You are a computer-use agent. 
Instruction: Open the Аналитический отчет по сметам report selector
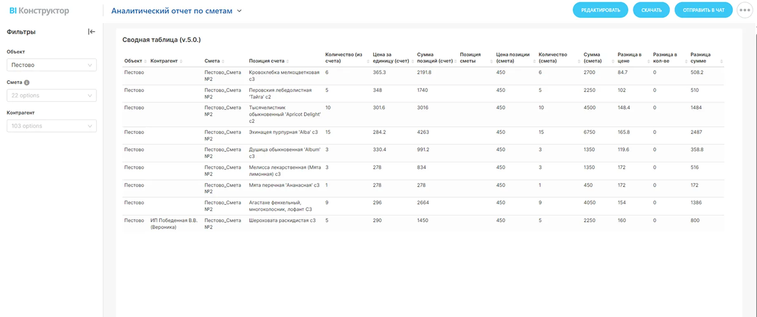pos(176,11)
